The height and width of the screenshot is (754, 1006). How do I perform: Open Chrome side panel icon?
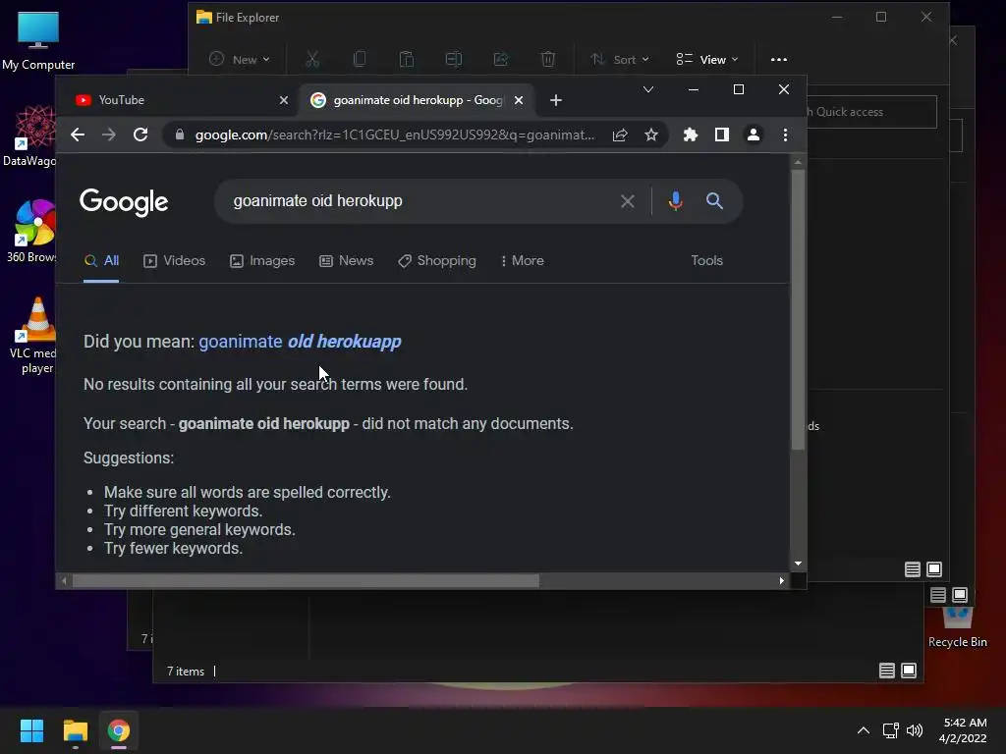click(722, 135)
